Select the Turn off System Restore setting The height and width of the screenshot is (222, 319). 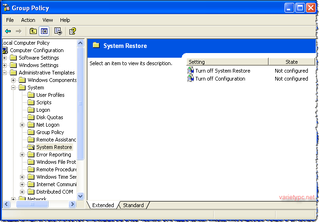coord(223,71)
